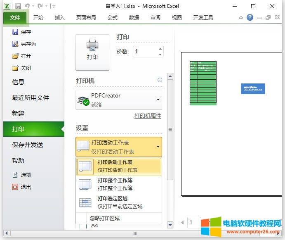Switch to the 公式 tab

[113, 18]
